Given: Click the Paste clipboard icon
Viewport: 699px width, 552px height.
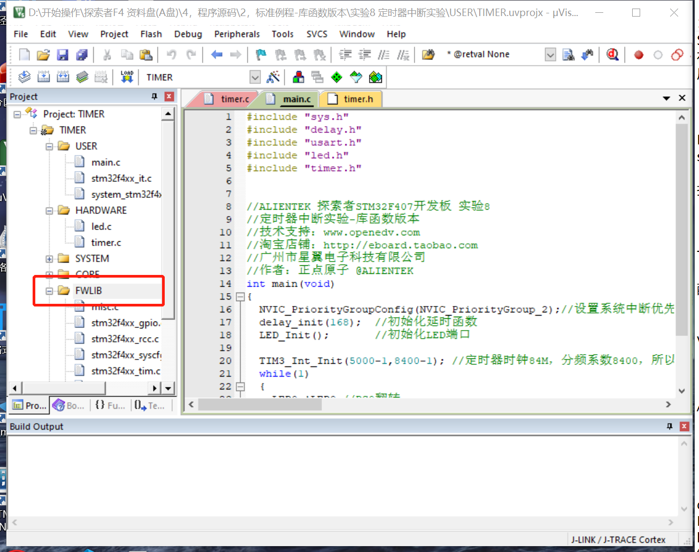Looking at the screenshot, I should pos(145,55).
